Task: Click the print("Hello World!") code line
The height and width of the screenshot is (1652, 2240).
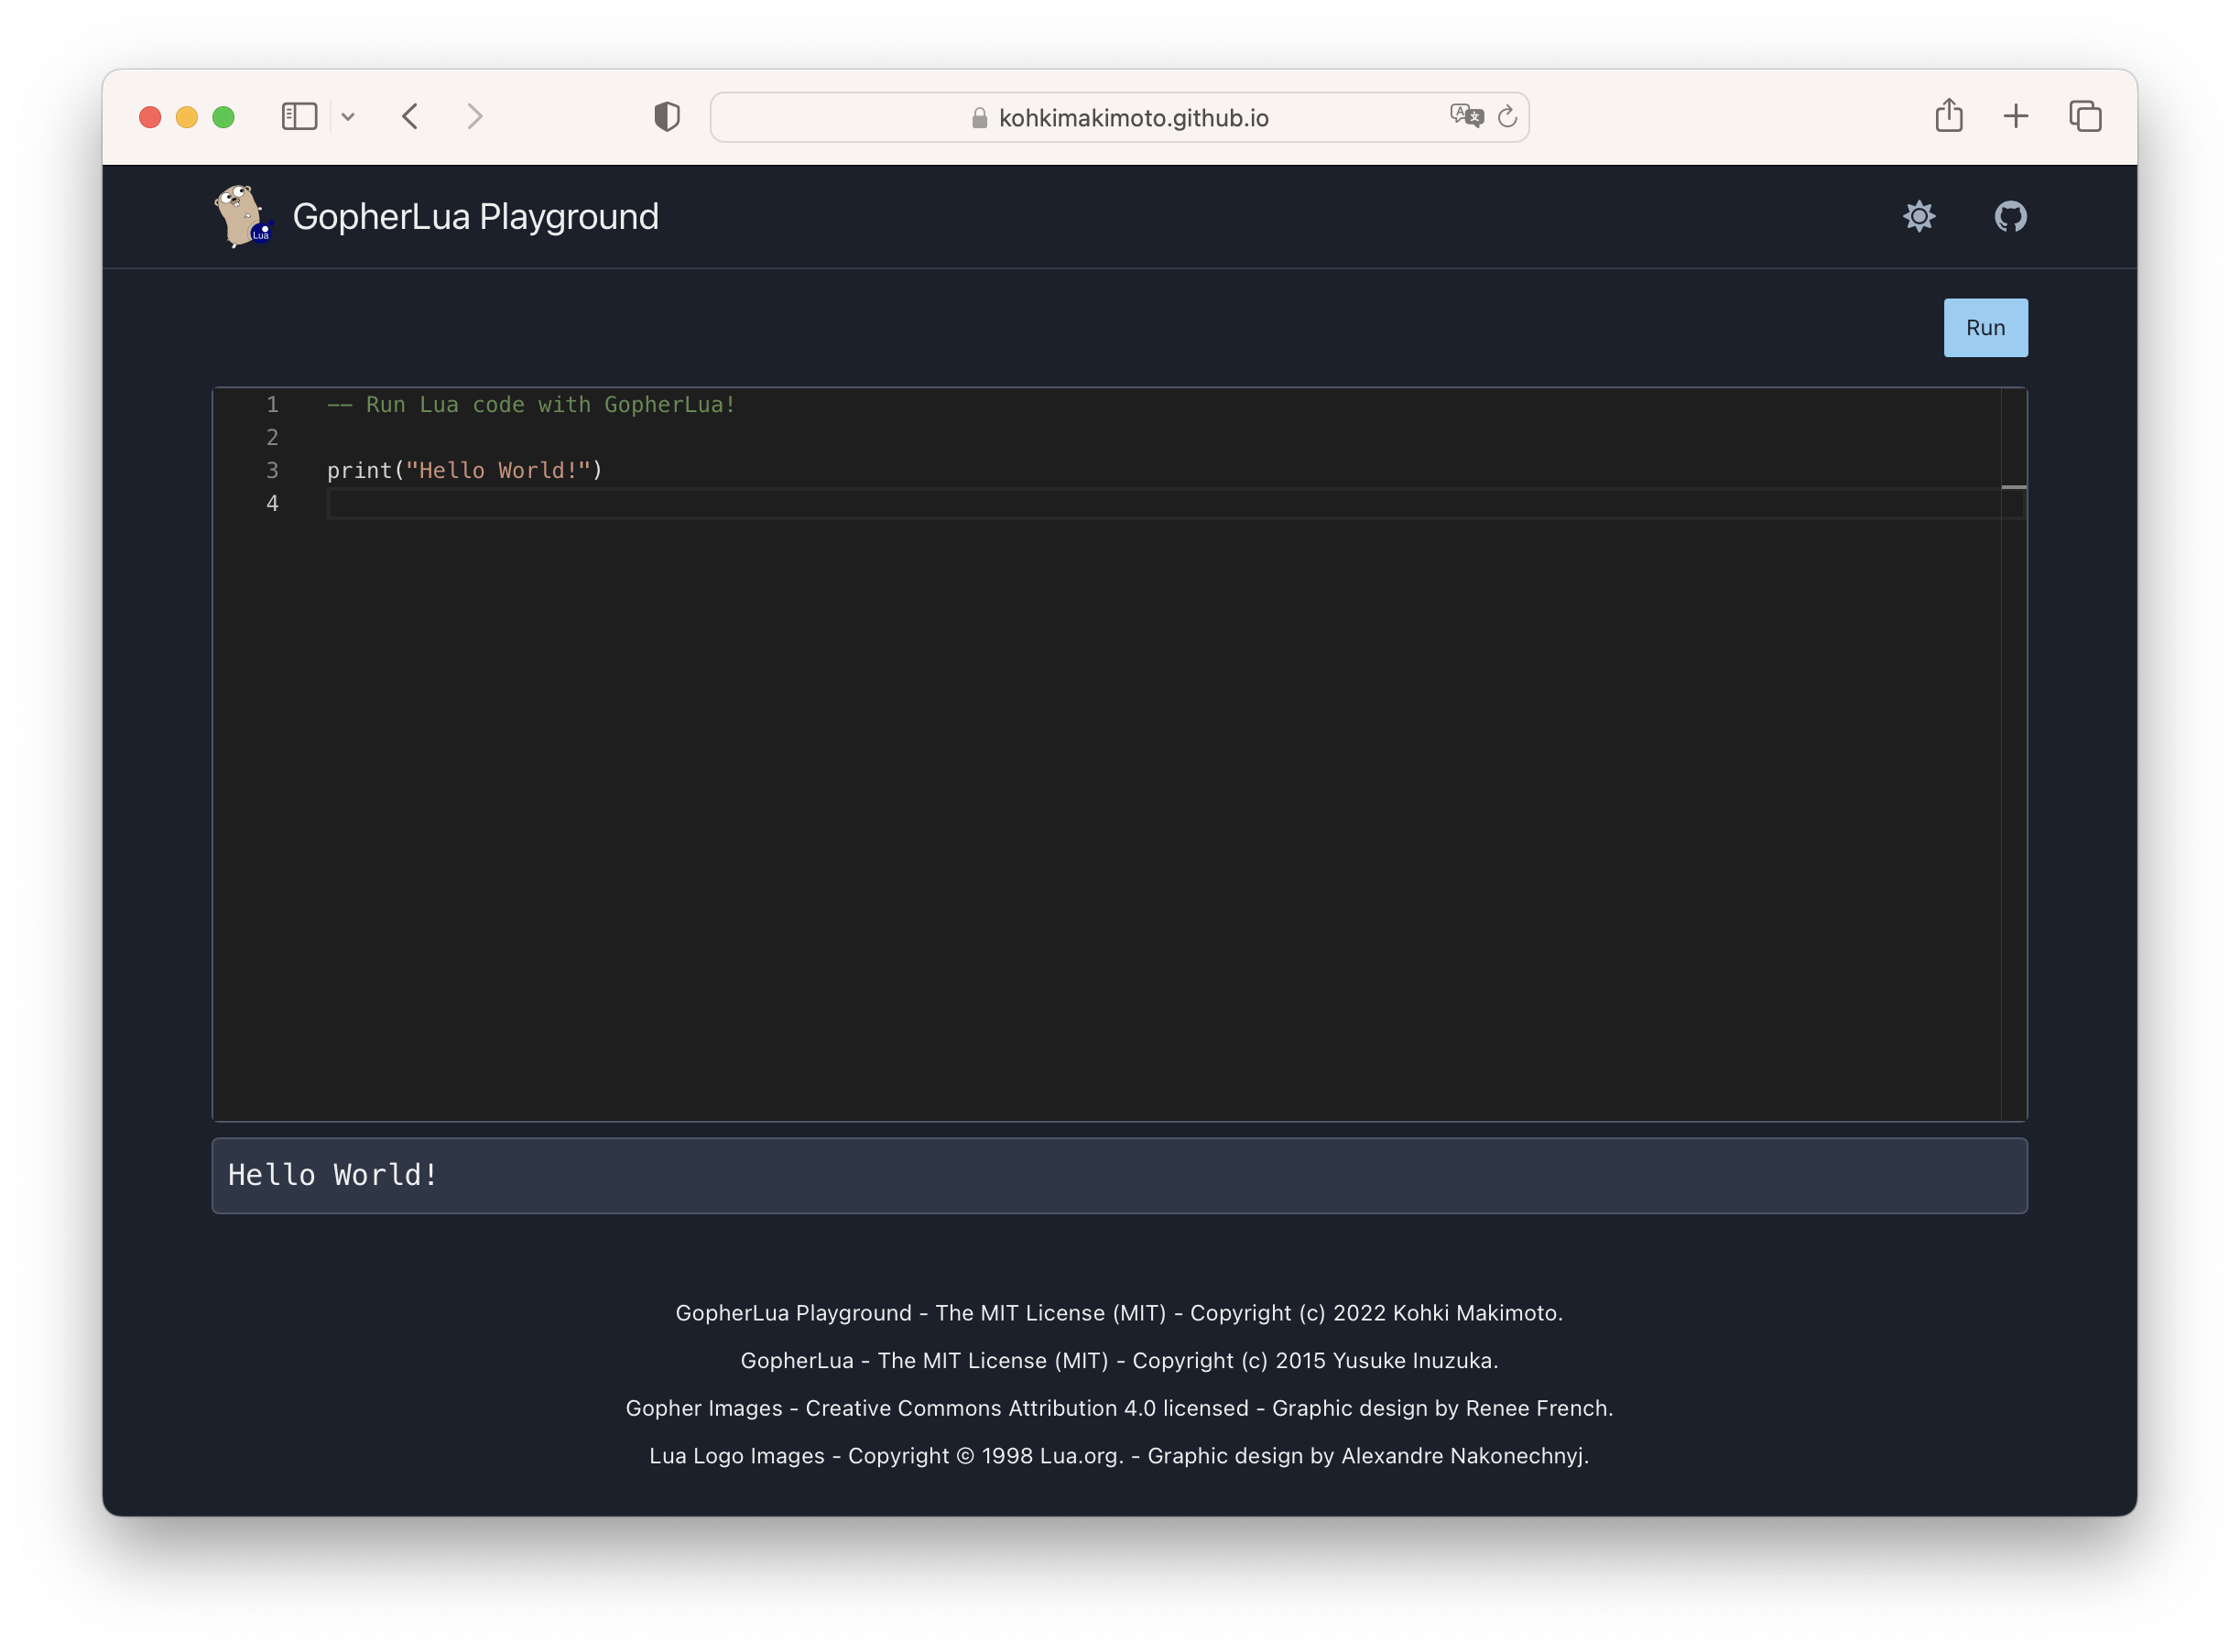Action: [x=465, y=471]
